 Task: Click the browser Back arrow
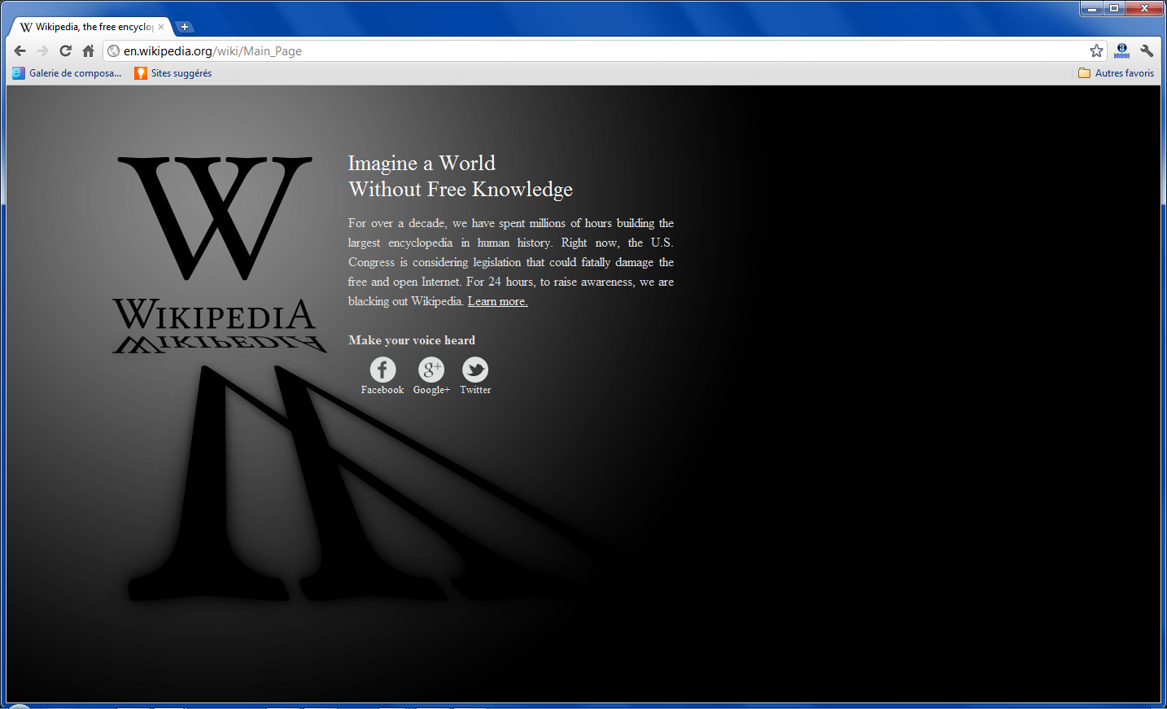pyautogui.click(x=20, y=50)
